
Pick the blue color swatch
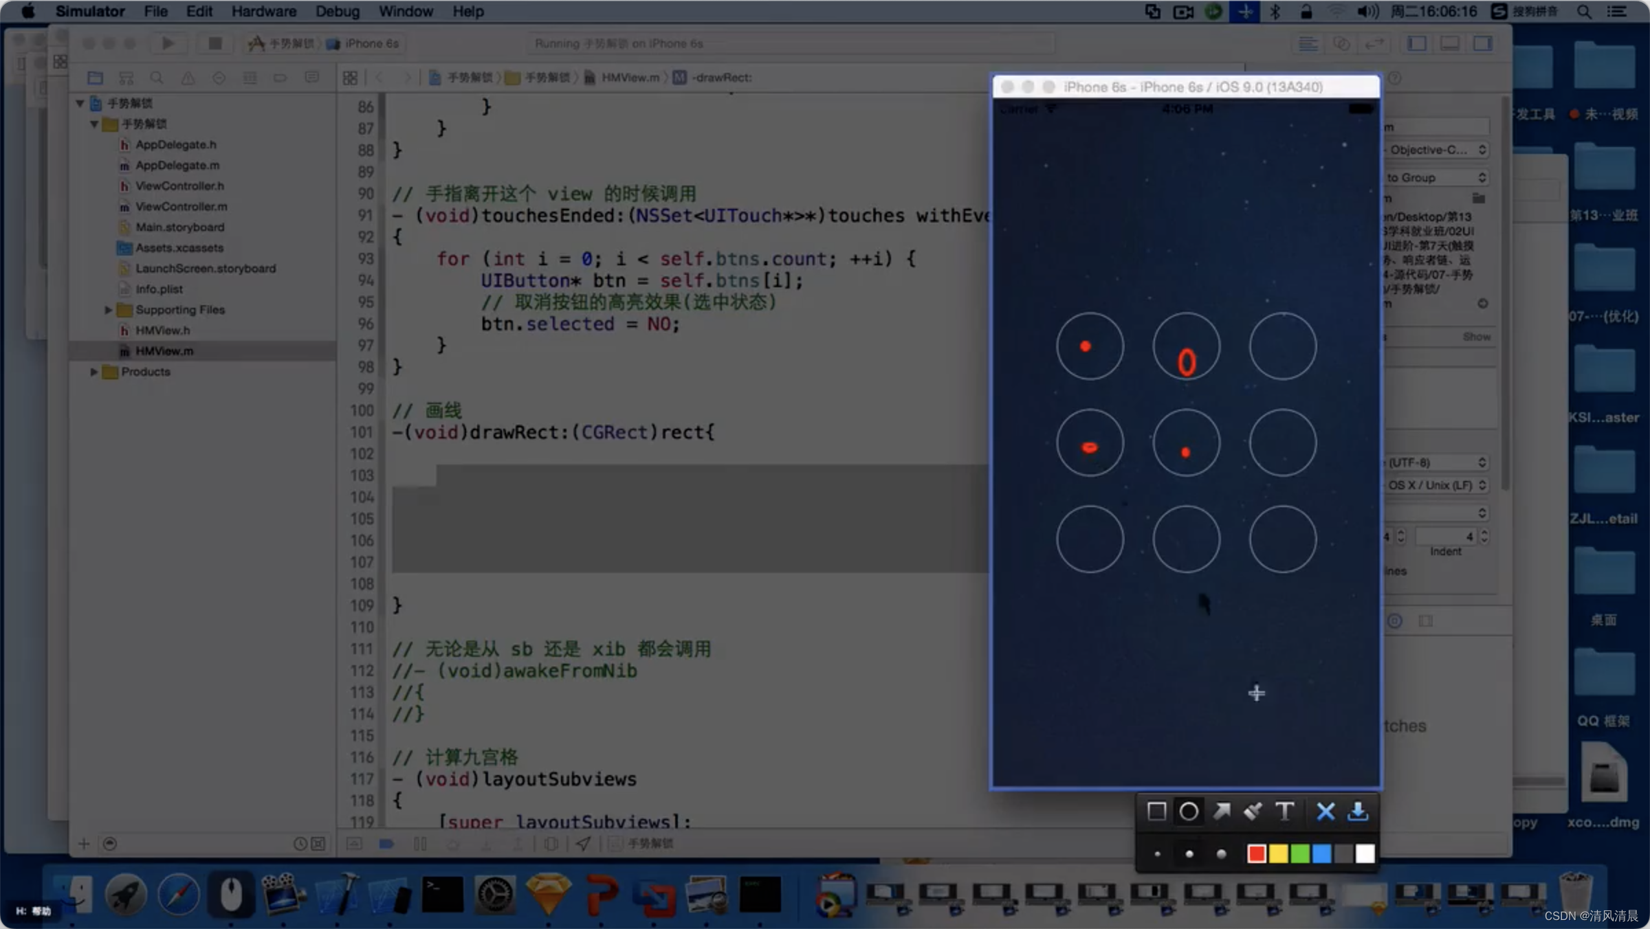pos(1321,853)
